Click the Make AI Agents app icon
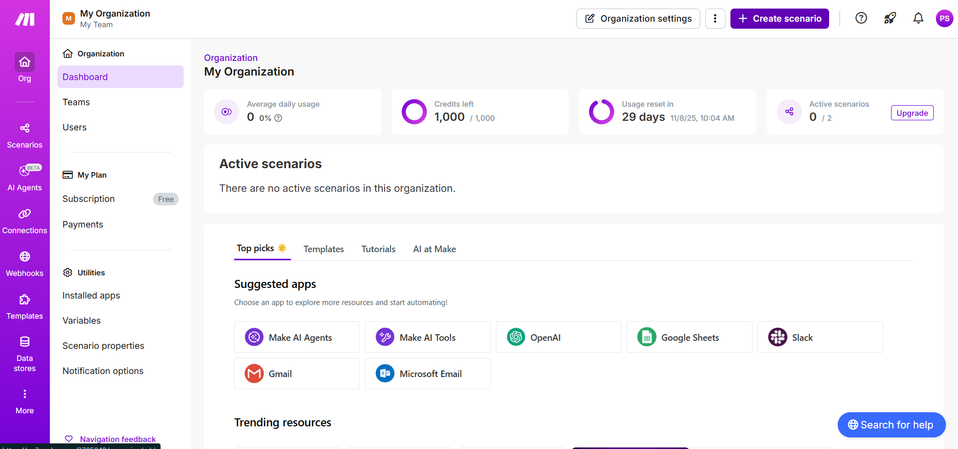This screenshot has width=958, height=449. (254, 337)
